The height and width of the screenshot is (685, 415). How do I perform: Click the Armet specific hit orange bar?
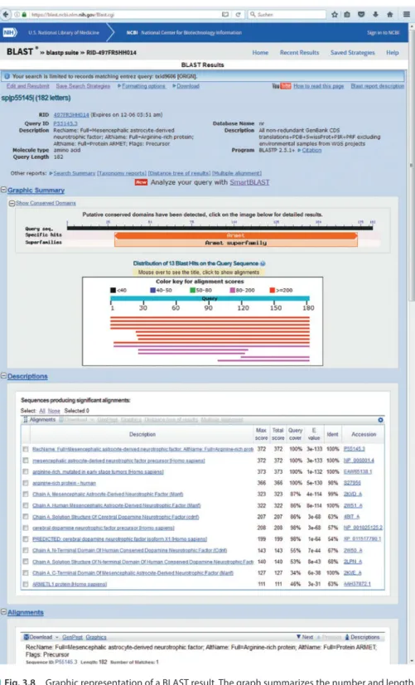pos(236,235)
